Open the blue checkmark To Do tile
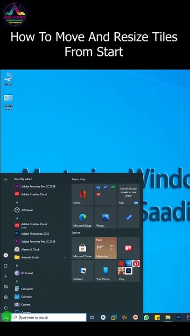This screenshot has width=190, height=336. pyautogui.click(x=128, y=217)
